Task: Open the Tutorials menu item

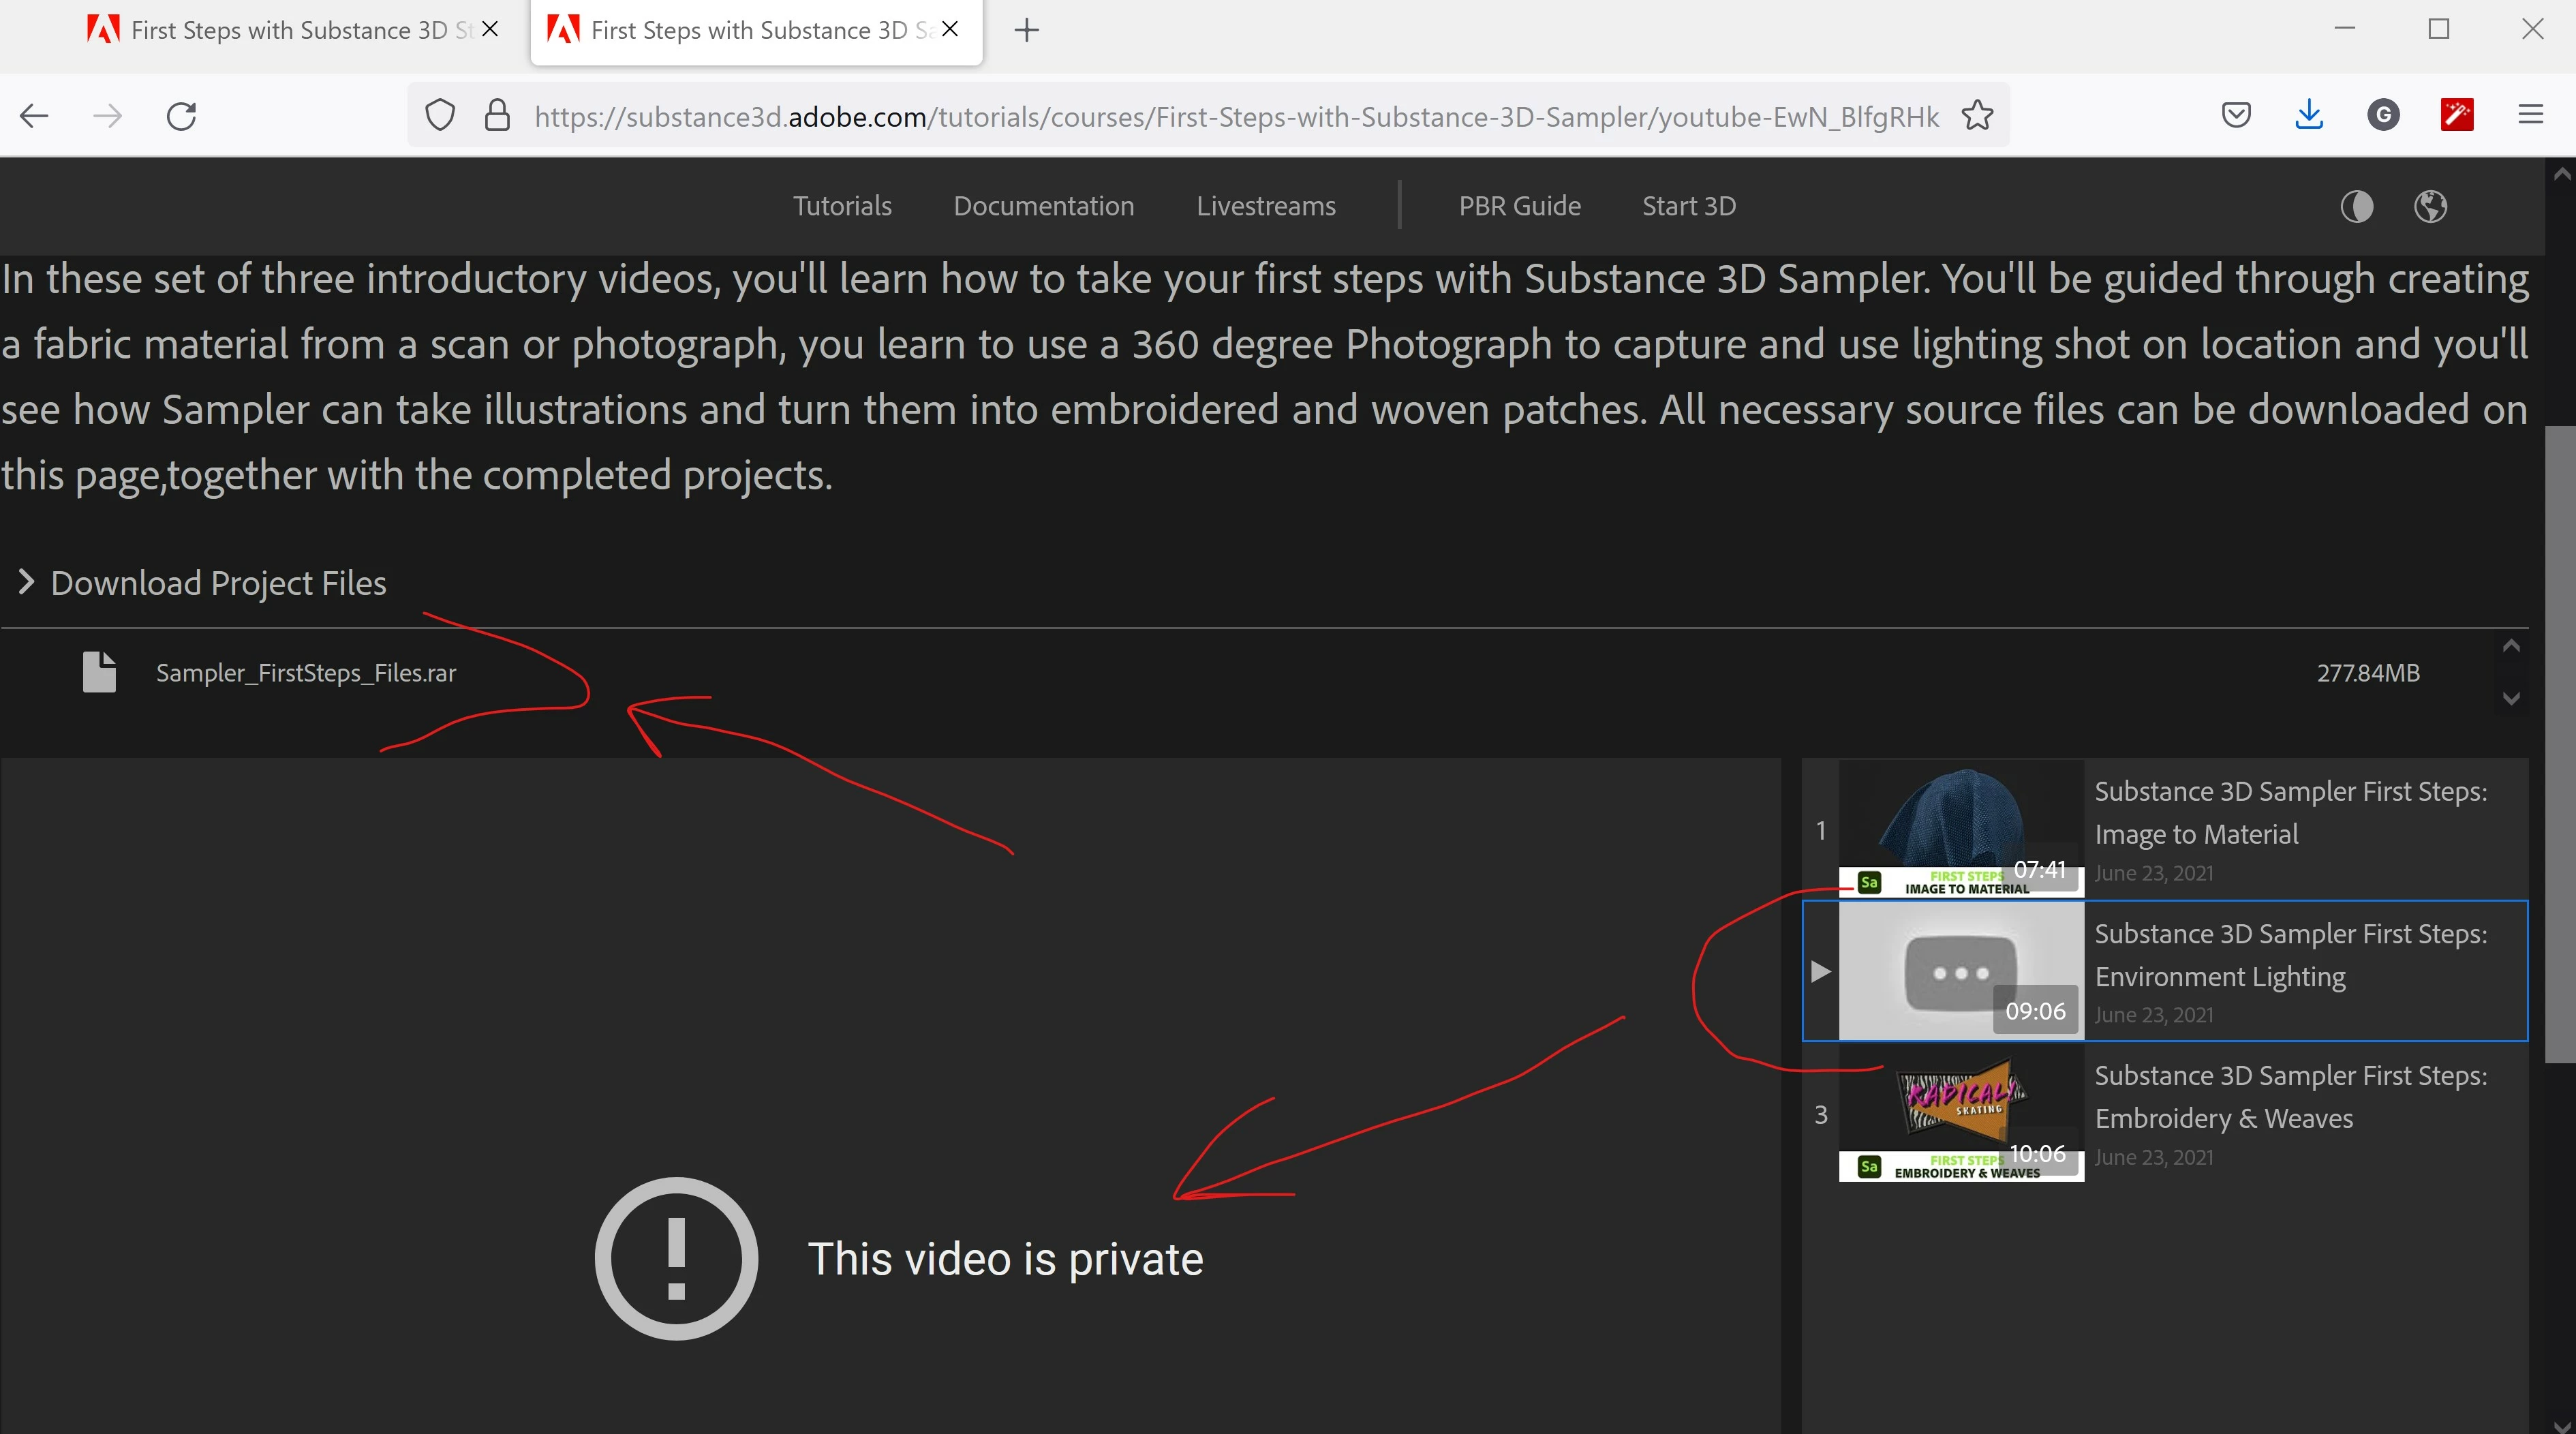Action: click(x=842, y=206)
